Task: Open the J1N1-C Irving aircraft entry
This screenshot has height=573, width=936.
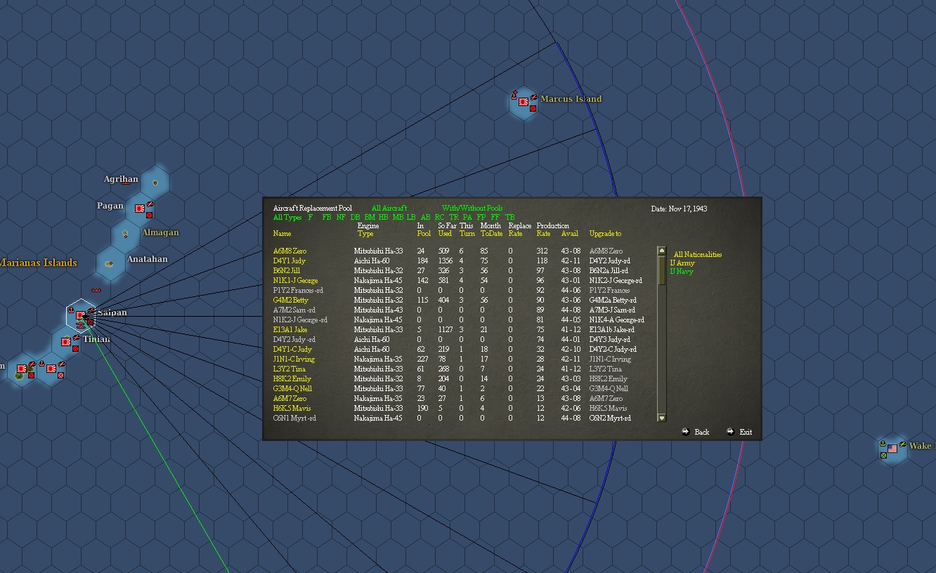Action: click(294, 359)
